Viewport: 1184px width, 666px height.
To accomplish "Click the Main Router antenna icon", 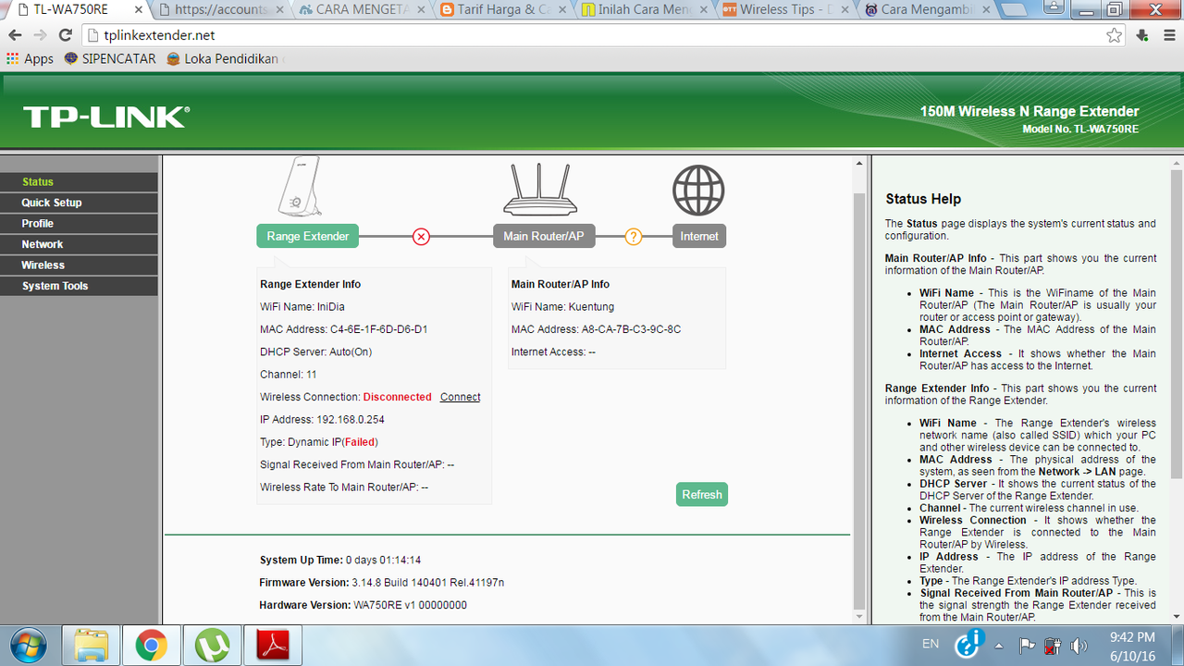I will (539, 190).
